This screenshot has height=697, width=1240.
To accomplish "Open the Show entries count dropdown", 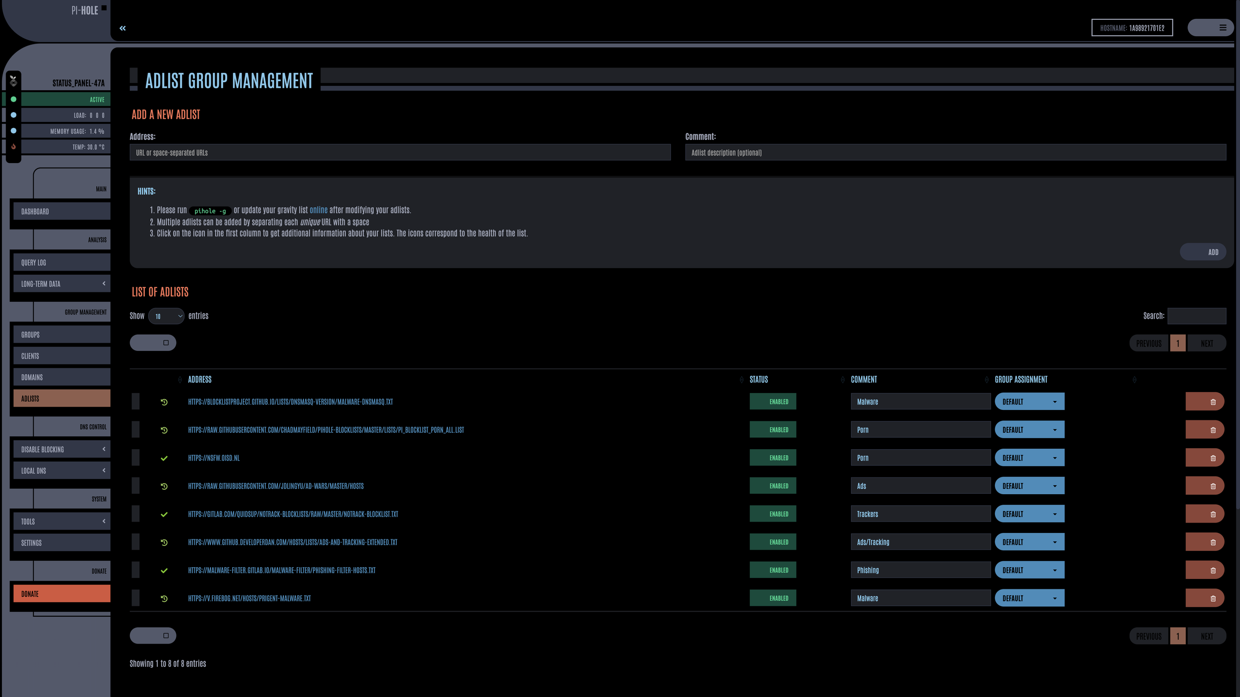I will [166, 316].
